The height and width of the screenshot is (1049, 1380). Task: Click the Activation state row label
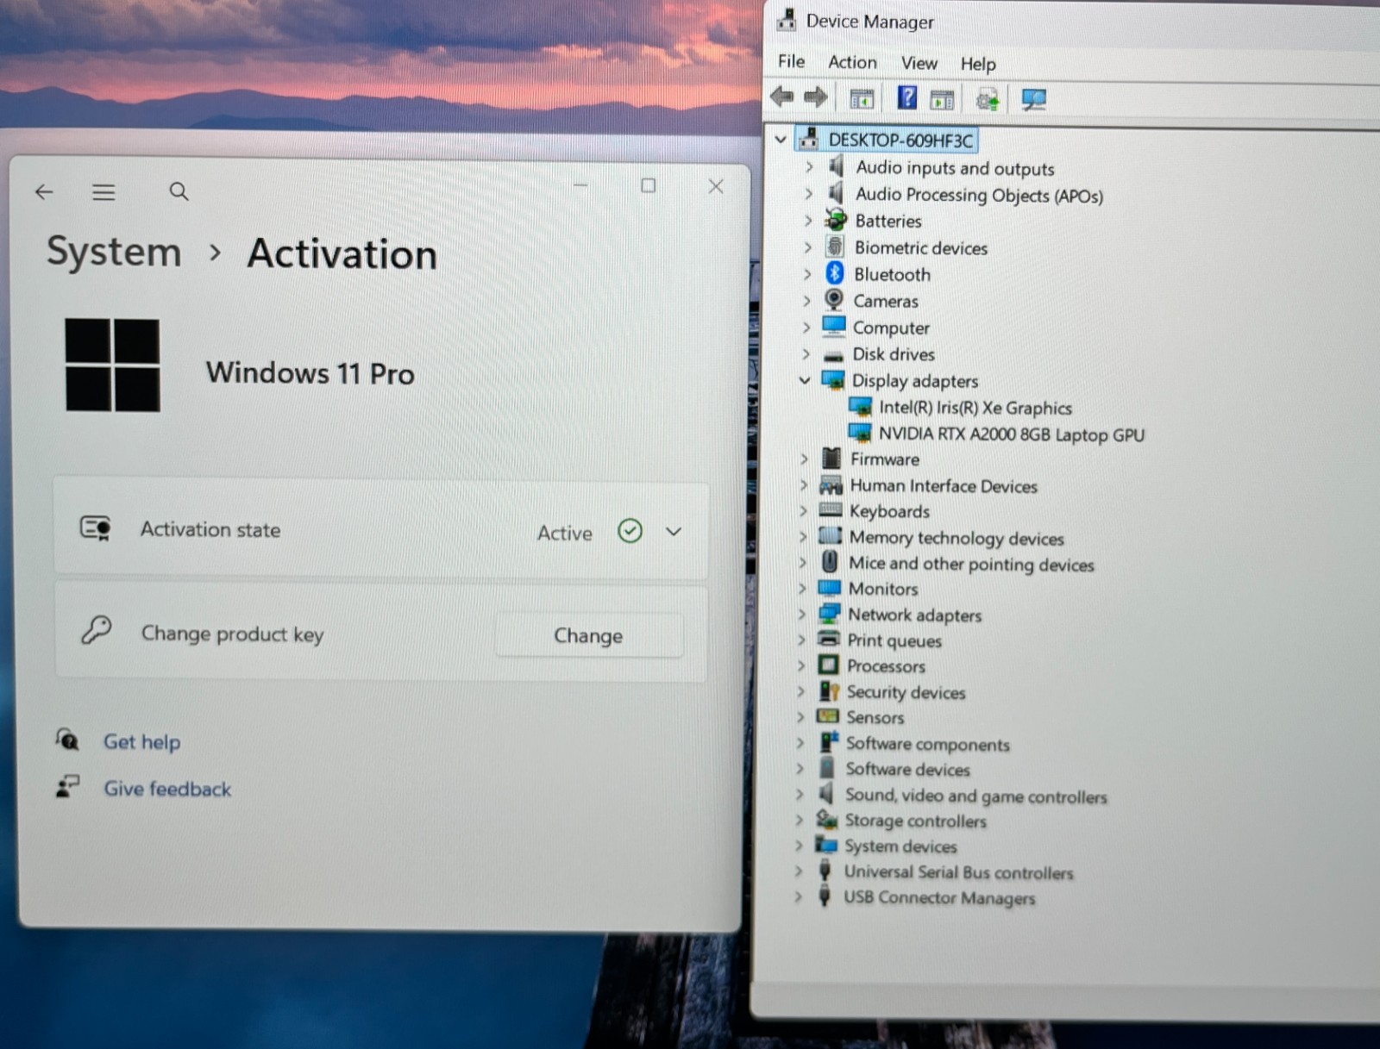[x=210, y=529]
